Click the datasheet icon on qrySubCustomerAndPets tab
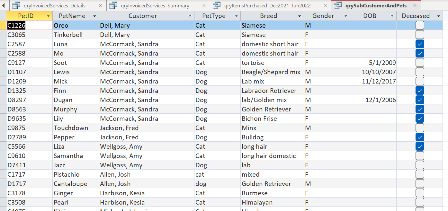448x211 pixels. [x=337, y=5]
